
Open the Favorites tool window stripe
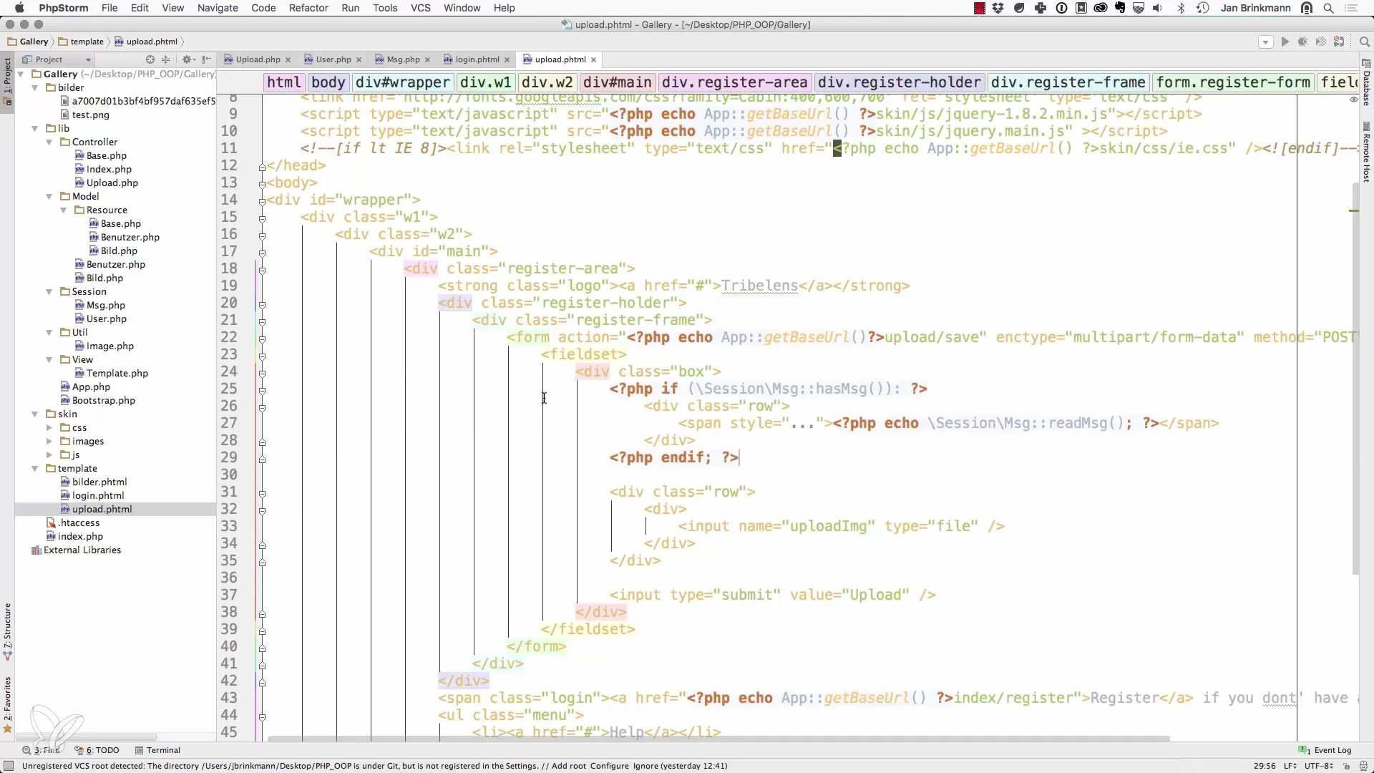tap(7, 705)
